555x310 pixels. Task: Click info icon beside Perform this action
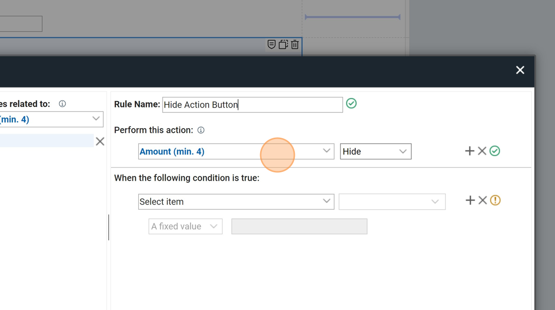tap(201, 130)
